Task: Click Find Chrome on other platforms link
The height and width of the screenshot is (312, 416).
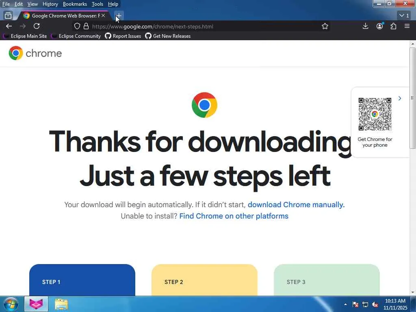Action: pos(234,216)
